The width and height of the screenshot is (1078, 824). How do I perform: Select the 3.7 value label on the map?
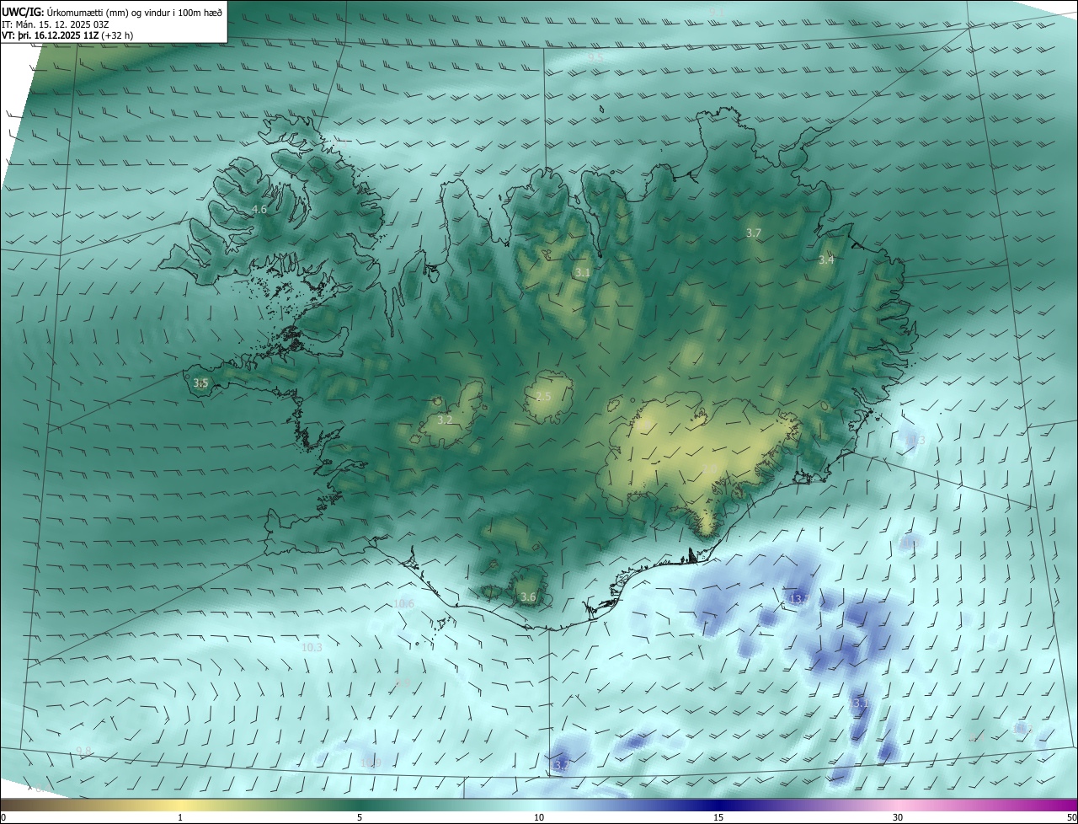(x=754, y=233)
